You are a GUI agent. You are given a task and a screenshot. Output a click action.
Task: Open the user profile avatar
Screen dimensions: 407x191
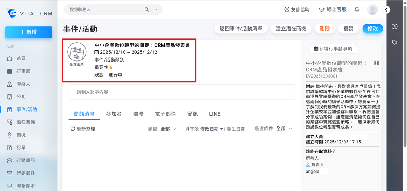(x=372, y=10)
